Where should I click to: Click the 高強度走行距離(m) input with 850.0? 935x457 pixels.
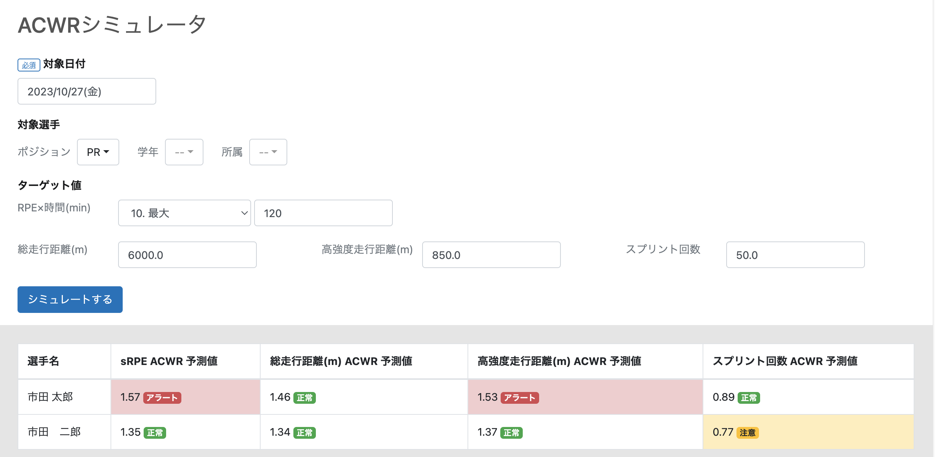(492, 255)
